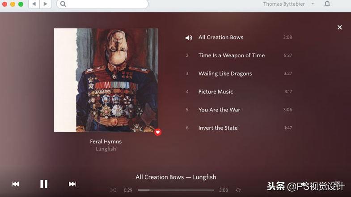Toggle shuffle playback mode
Viewport: 351px width, 197px height.
[113, 190]
